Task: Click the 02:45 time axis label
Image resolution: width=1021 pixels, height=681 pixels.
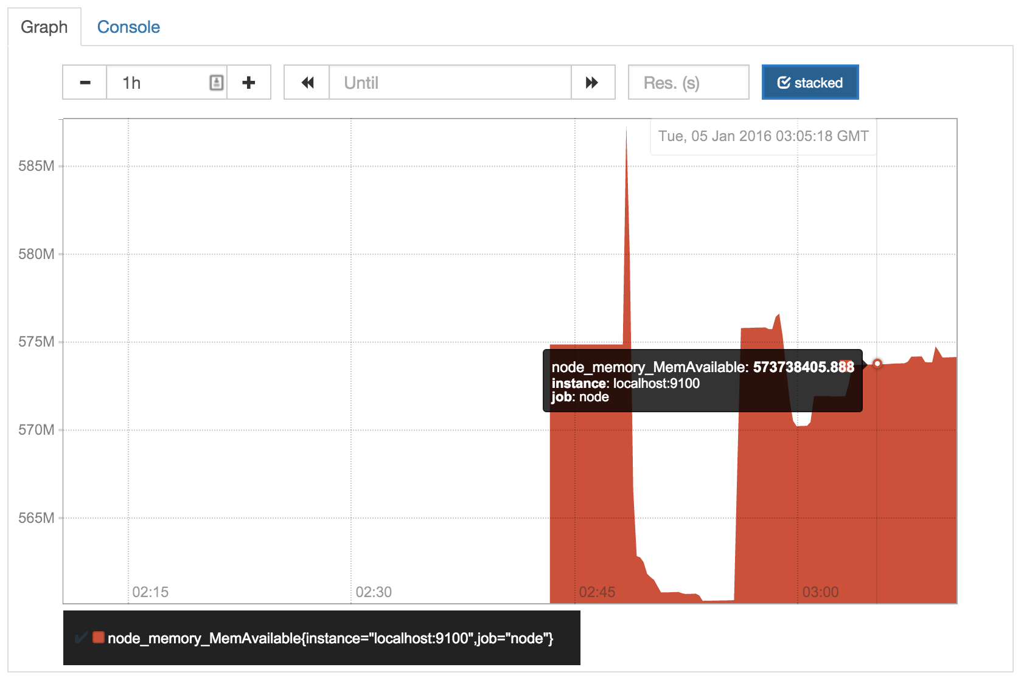Action: point(597,592)
